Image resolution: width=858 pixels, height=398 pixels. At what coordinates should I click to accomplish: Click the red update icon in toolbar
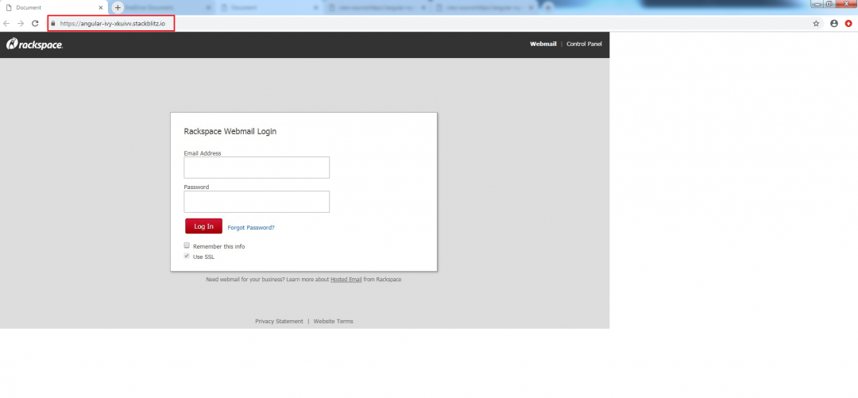[848, 24]
